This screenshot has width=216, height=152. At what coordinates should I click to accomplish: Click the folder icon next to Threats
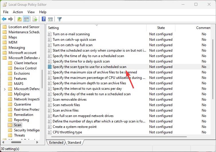tap(10, 135)
